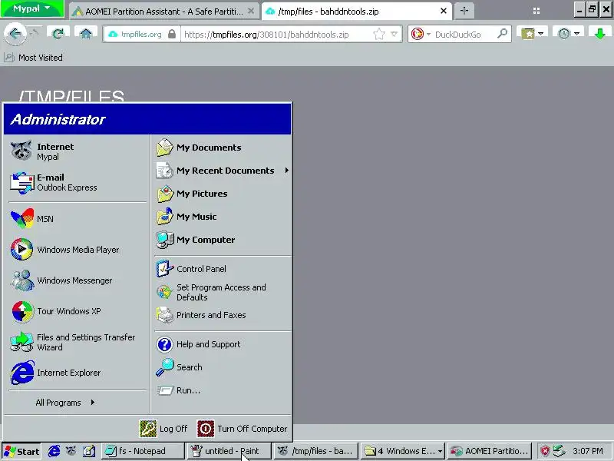Image resolution: width=614 pixels, height=461 pixels.
Task: Switch to AOMEI Partition taskbar button
Action: (490, 451)
